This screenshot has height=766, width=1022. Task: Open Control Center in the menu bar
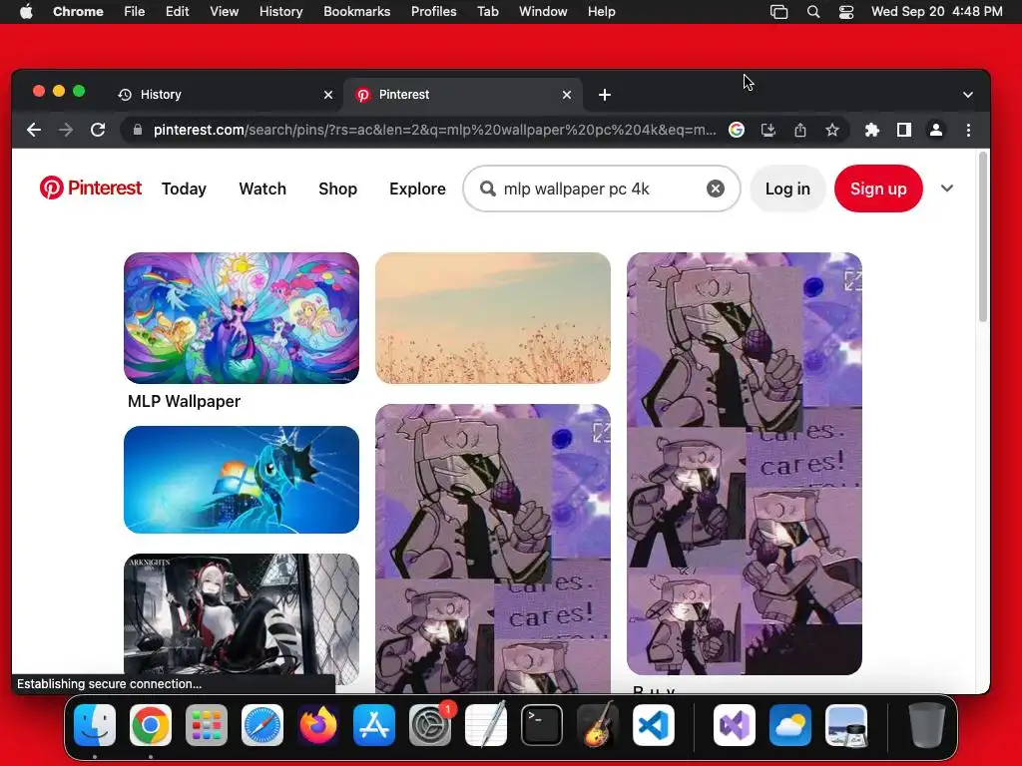846,12
